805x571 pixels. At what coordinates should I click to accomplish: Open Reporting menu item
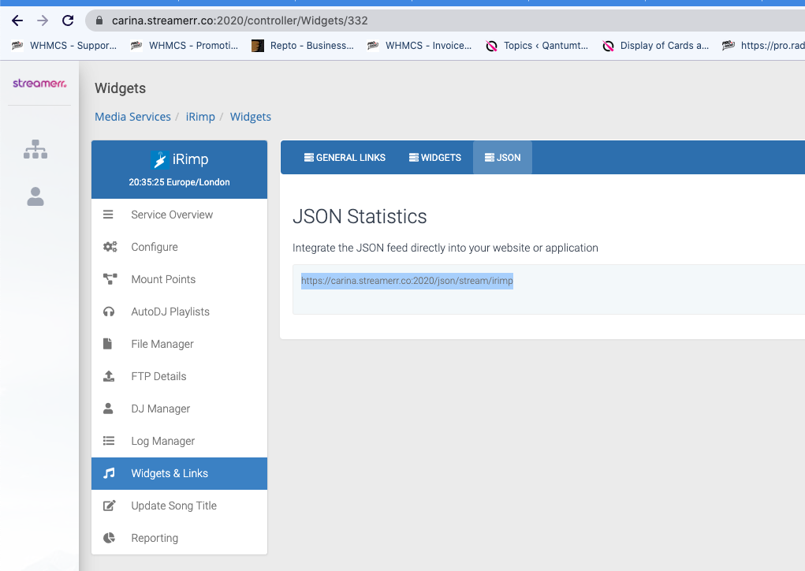click(x=179, y=538)
